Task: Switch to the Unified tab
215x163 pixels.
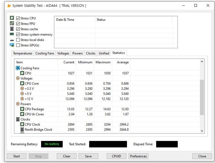Action: click(x=104, y=53)
